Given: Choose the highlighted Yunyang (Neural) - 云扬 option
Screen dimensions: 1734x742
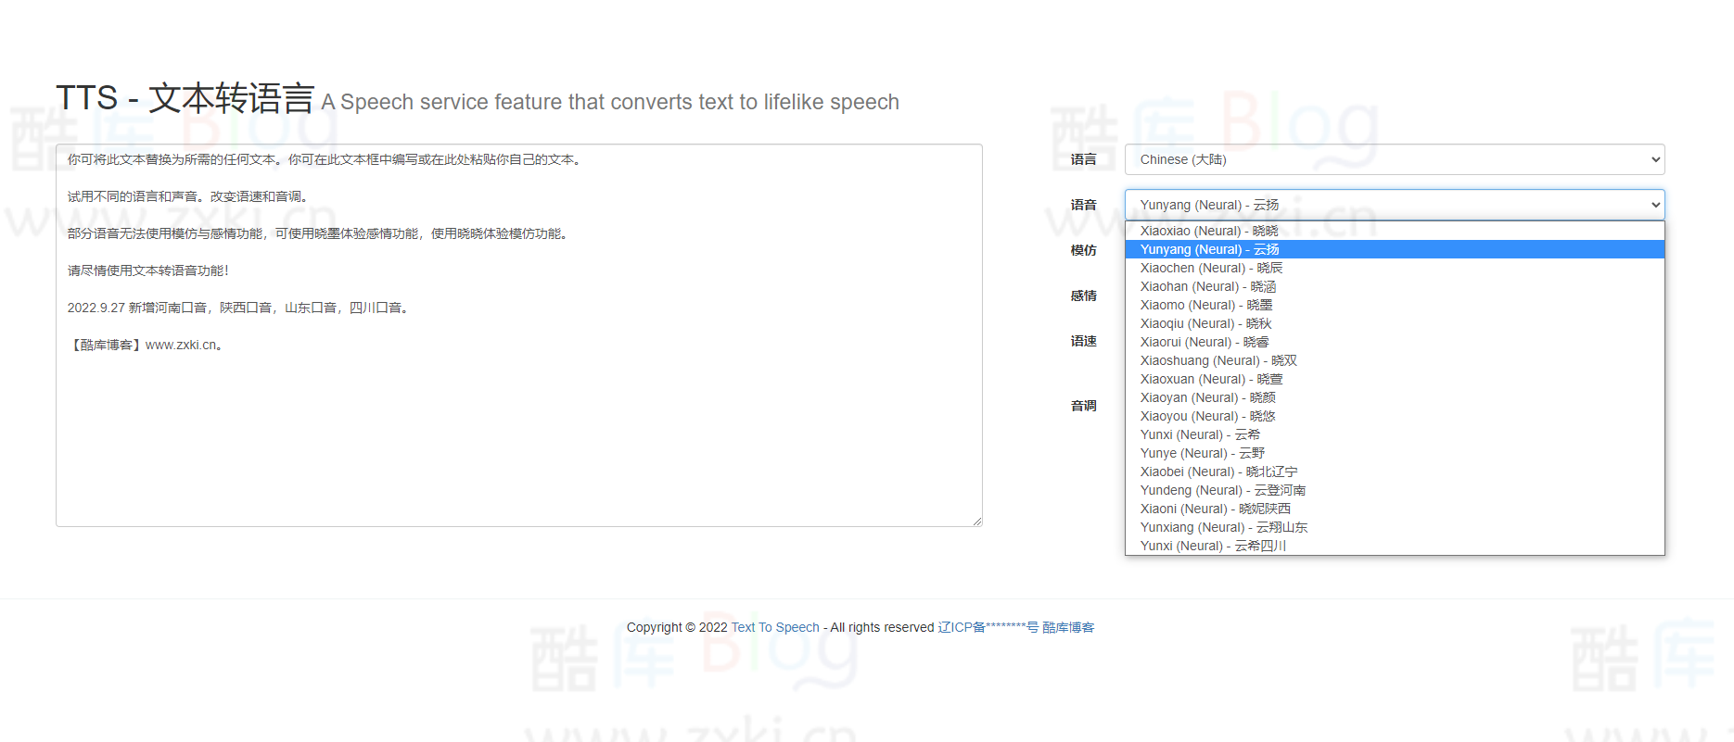Looking at the screenshot, I should pyautogui.click(x=1209, y=249).
